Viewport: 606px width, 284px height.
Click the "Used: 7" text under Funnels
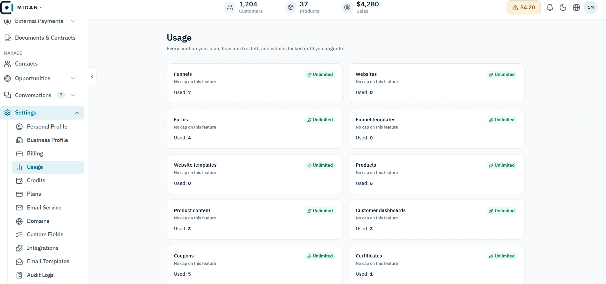(182, 92)
